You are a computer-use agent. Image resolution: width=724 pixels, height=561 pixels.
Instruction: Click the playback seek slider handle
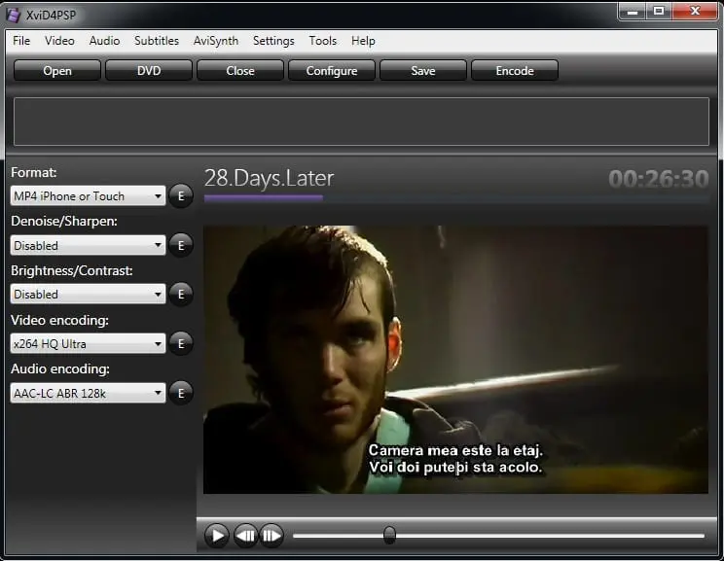click(x=389, y=535)
